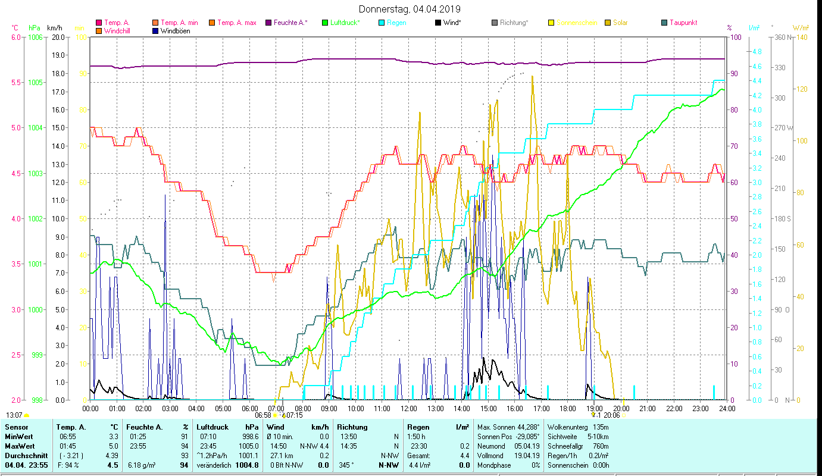Click the 345 ° wind direction value
The image size is (822, 476).
(x=346, y=465)
